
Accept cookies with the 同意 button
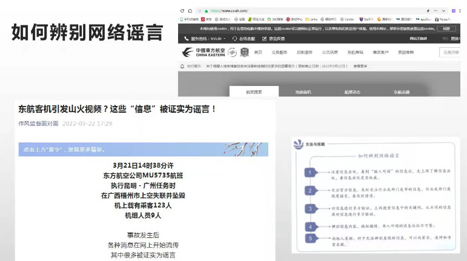(446, 28)
